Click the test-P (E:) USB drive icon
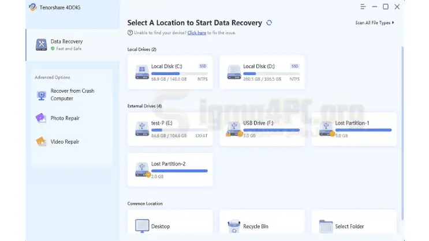 pos(142,129)
